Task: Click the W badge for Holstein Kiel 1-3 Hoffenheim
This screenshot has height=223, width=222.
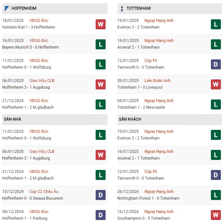Action: 100,24
